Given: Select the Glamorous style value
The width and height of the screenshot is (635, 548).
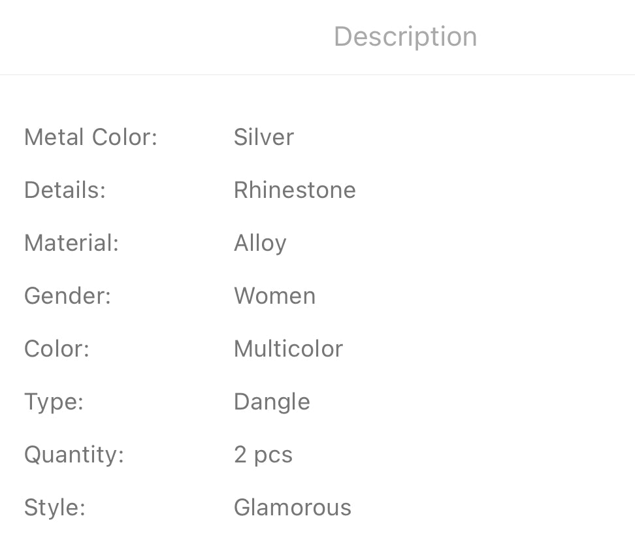Looking at the screenshot, I should 293,508.
